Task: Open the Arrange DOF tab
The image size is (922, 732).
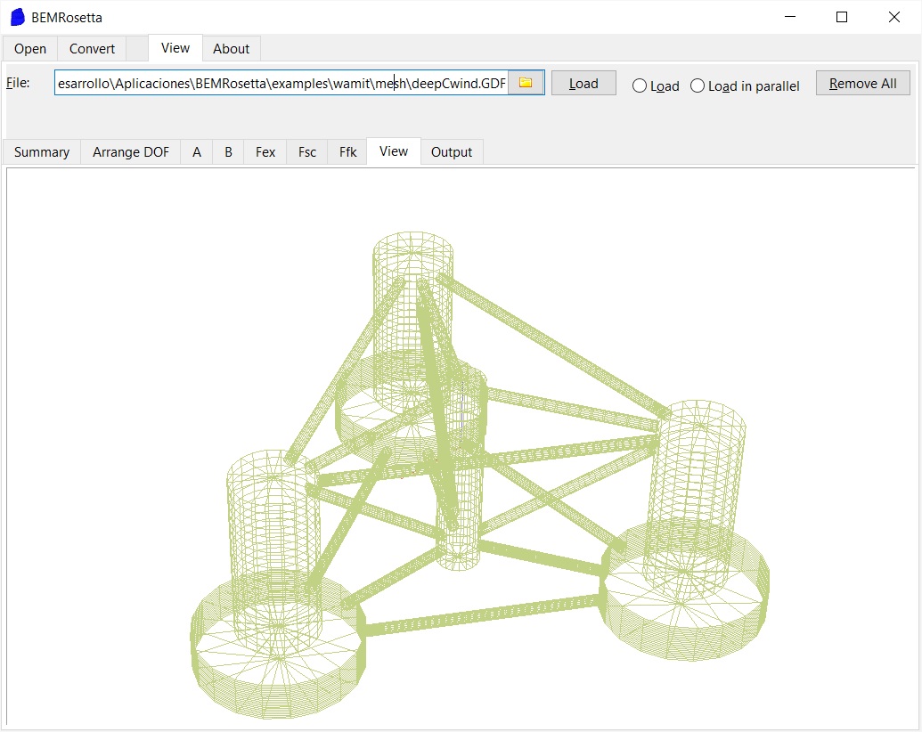Action: click(x=131, y=152)
